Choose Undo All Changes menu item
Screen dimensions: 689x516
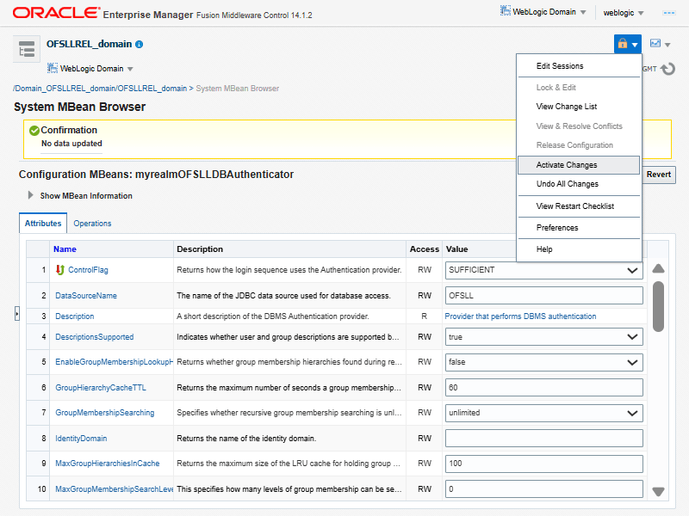pyautogui.click(x=567, y=184)
